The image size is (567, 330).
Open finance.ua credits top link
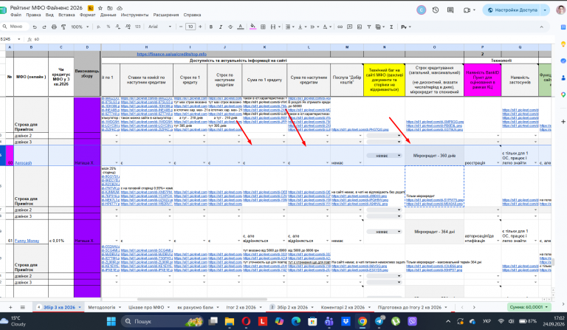click(x=171, y=54)
